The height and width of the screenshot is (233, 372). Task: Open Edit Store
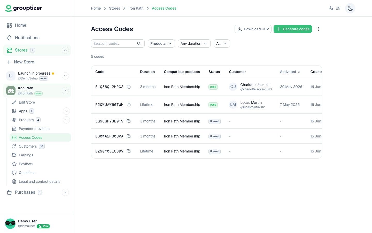40,102
